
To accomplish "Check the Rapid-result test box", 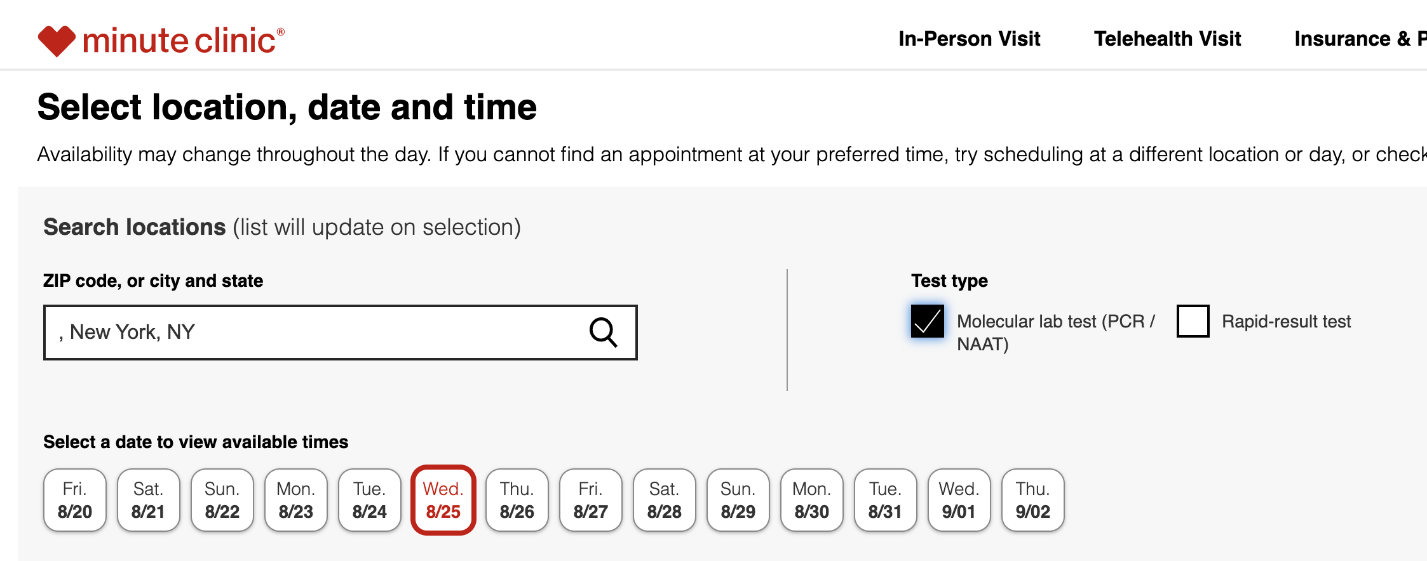I will click(x=1193, y=320).
